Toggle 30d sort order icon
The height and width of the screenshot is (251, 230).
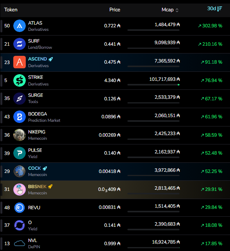(220, 9)
